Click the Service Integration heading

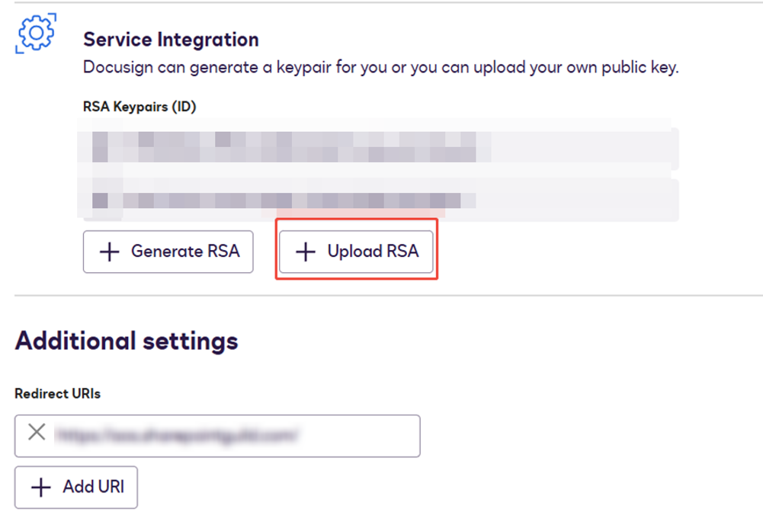(x=172, y=39)
